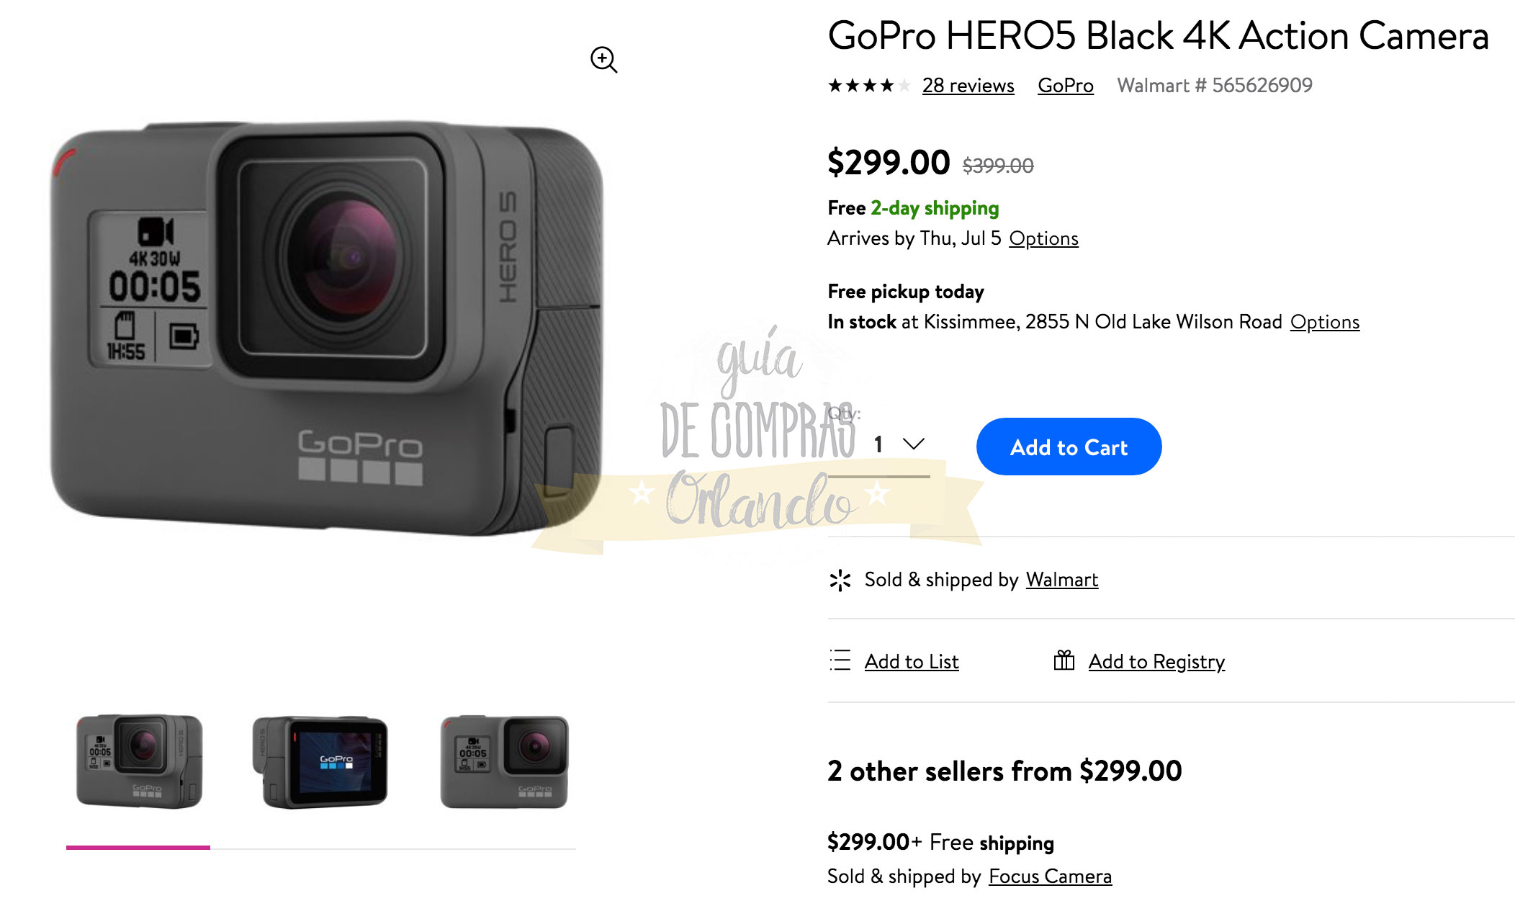Open pickup Options link after Old Lake Wilson Road
This screenshot has width=1515, height=919.
(1324, 322)
